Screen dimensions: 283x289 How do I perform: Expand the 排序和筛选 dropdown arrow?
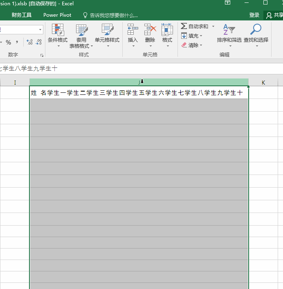(230, 46)
